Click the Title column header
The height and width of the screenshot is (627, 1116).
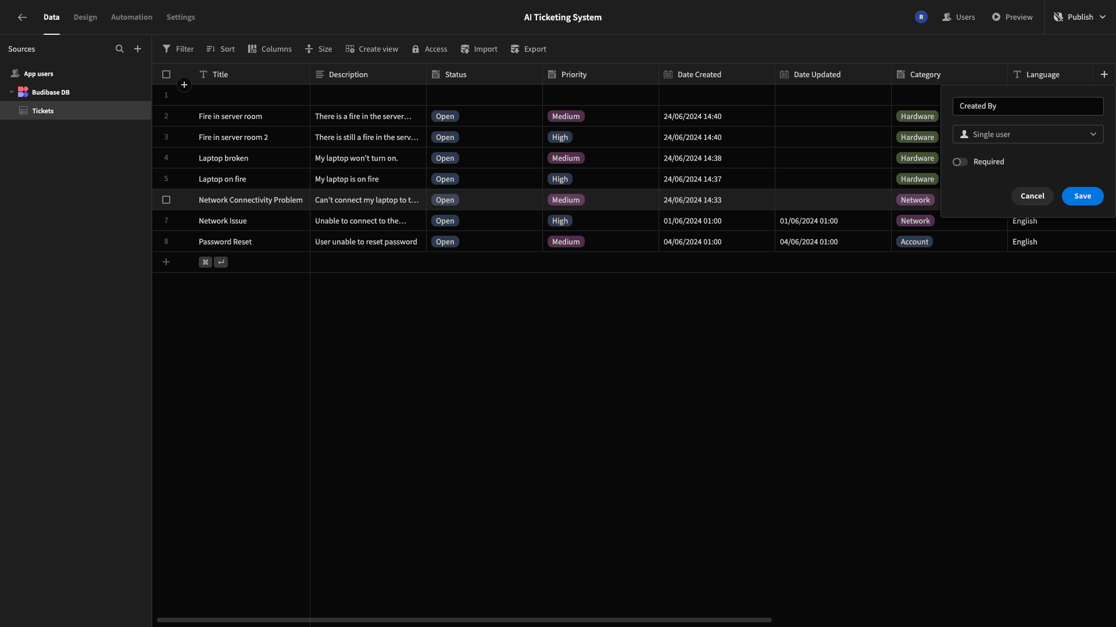click(x=252, y=74)
